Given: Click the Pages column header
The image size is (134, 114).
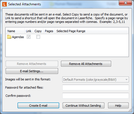Looking at the screenshot, I should point(49,31).
